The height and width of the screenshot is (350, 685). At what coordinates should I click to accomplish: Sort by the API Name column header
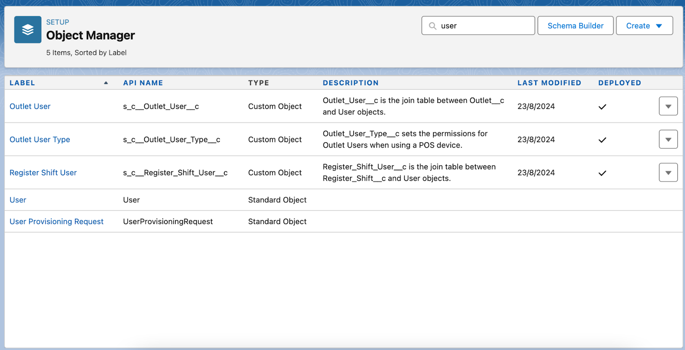(x=143, y=83)
